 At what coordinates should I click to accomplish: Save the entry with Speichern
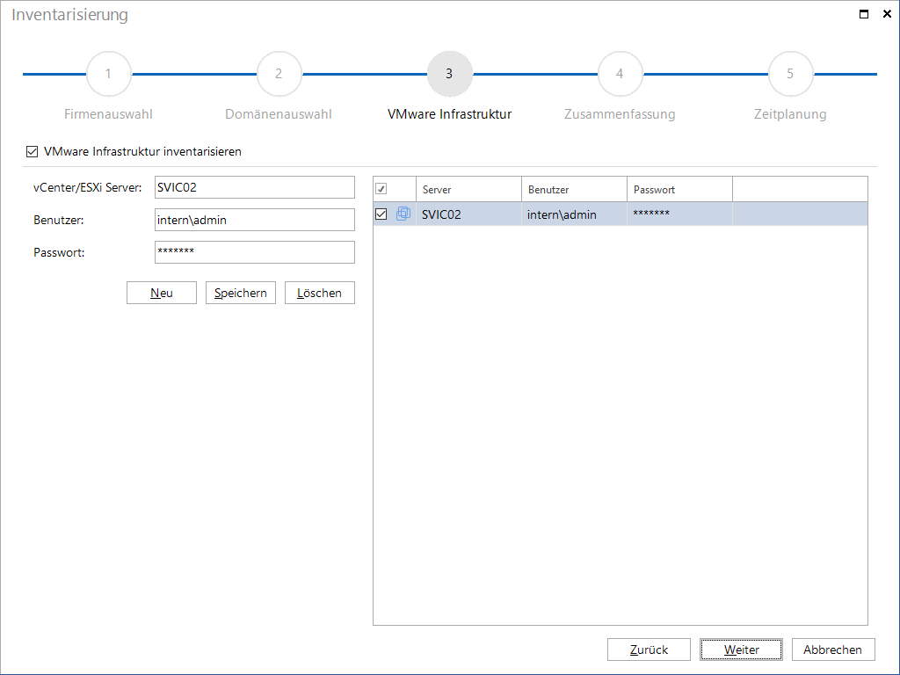[x=241, y=293]
